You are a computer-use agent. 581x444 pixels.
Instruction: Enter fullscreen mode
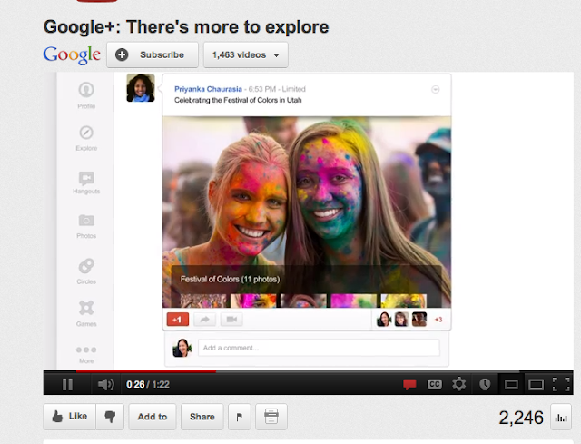[x=561, y=384]
